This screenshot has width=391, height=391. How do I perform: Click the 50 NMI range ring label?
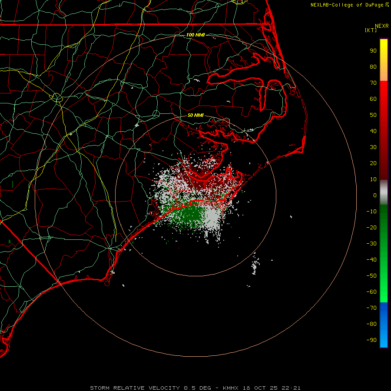pos(195,115)
